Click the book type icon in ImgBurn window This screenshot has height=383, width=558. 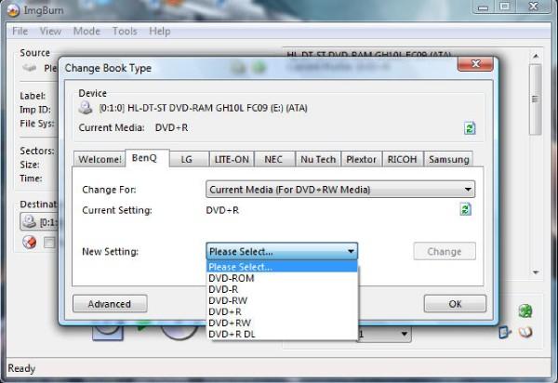tap(525, 332)
